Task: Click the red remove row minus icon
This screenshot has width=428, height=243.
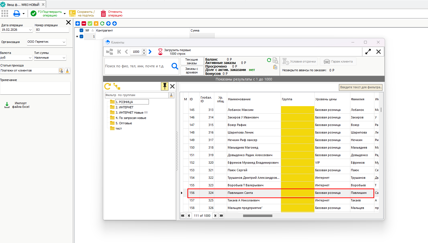Action: [x=84, y=23]
